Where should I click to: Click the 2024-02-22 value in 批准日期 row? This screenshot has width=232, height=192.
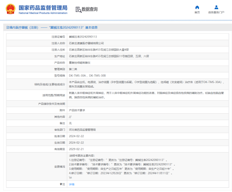[x=77, y=136]
